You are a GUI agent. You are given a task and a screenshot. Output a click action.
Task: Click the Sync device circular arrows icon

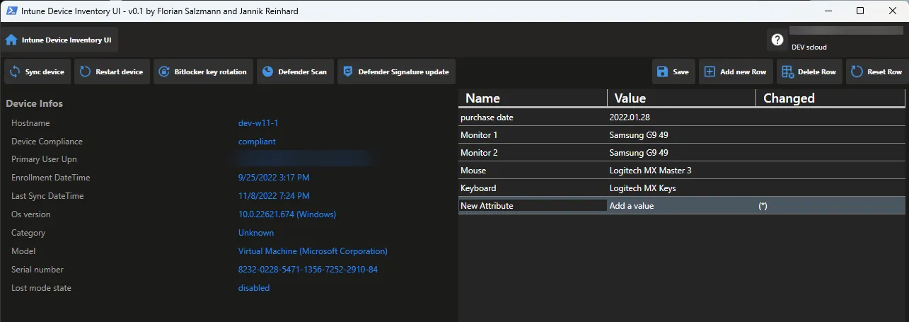[x=14, y=71]
